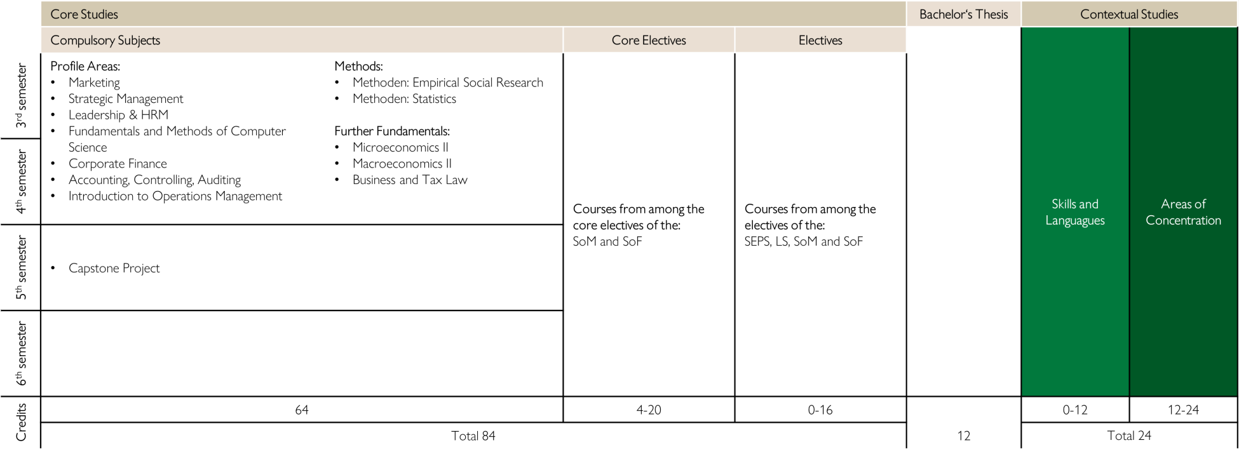Screen dimensions: 1239x452
Task: Select the Business and Tax Law item
Action: point(410,180)
